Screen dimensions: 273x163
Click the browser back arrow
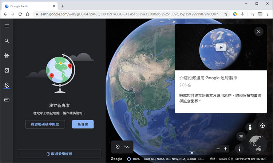5,14
